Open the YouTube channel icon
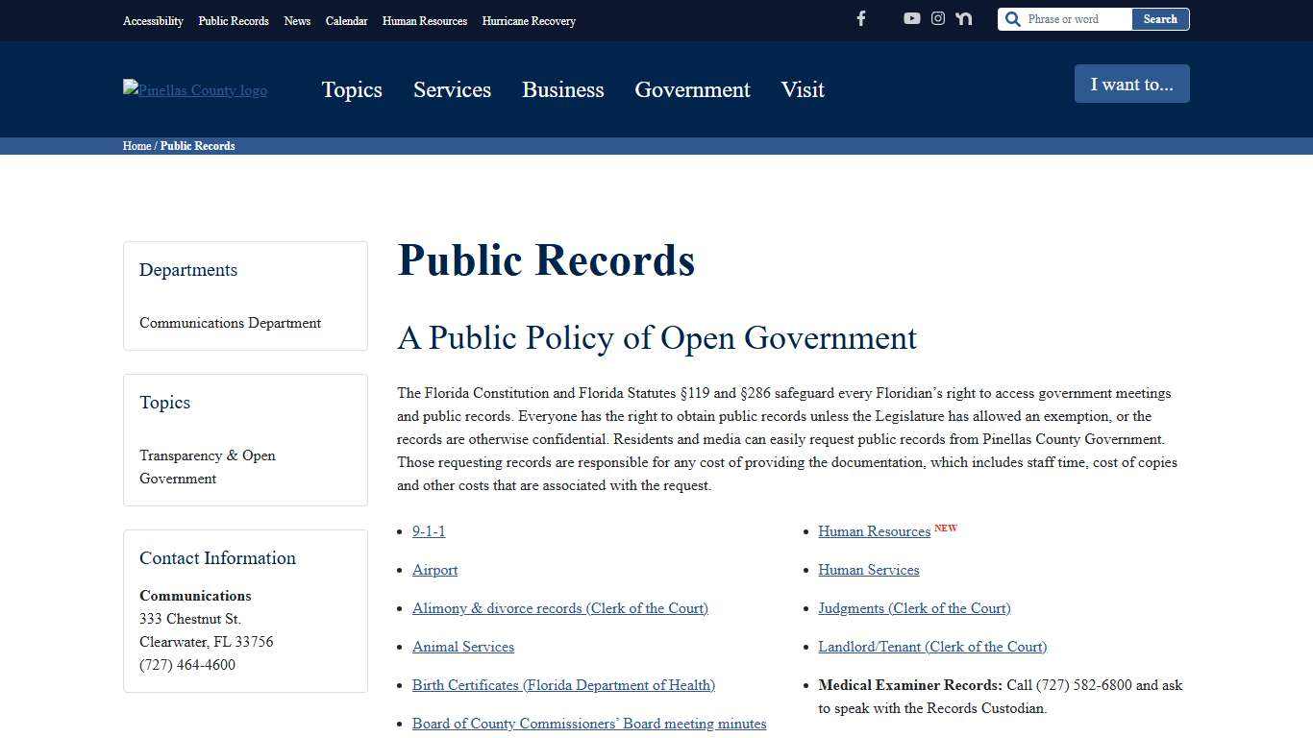This screenshot has width=1313, height=738. click(911, 18)
